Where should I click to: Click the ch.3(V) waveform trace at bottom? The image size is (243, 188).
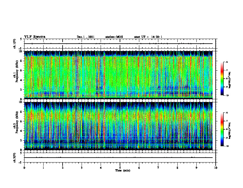click(x=118, y=158)
